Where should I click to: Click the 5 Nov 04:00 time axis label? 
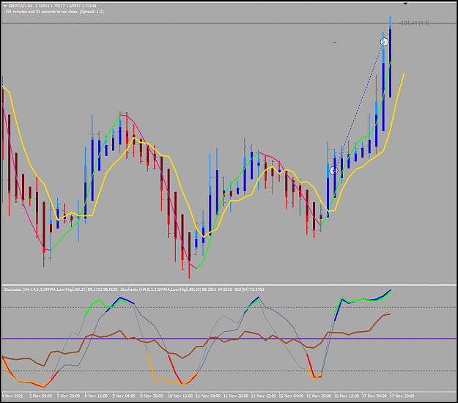[x=41, y=396]
